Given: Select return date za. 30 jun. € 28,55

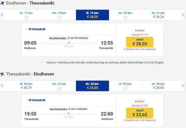Looking at the screenshot, I should click(x=158, y=86).
